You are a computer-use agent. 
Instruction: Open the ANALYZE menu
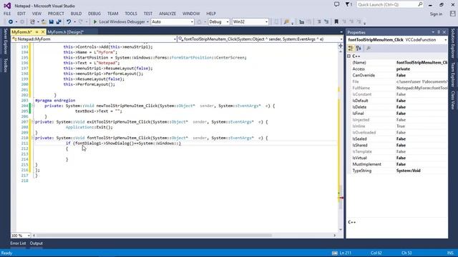coord(167,14)
